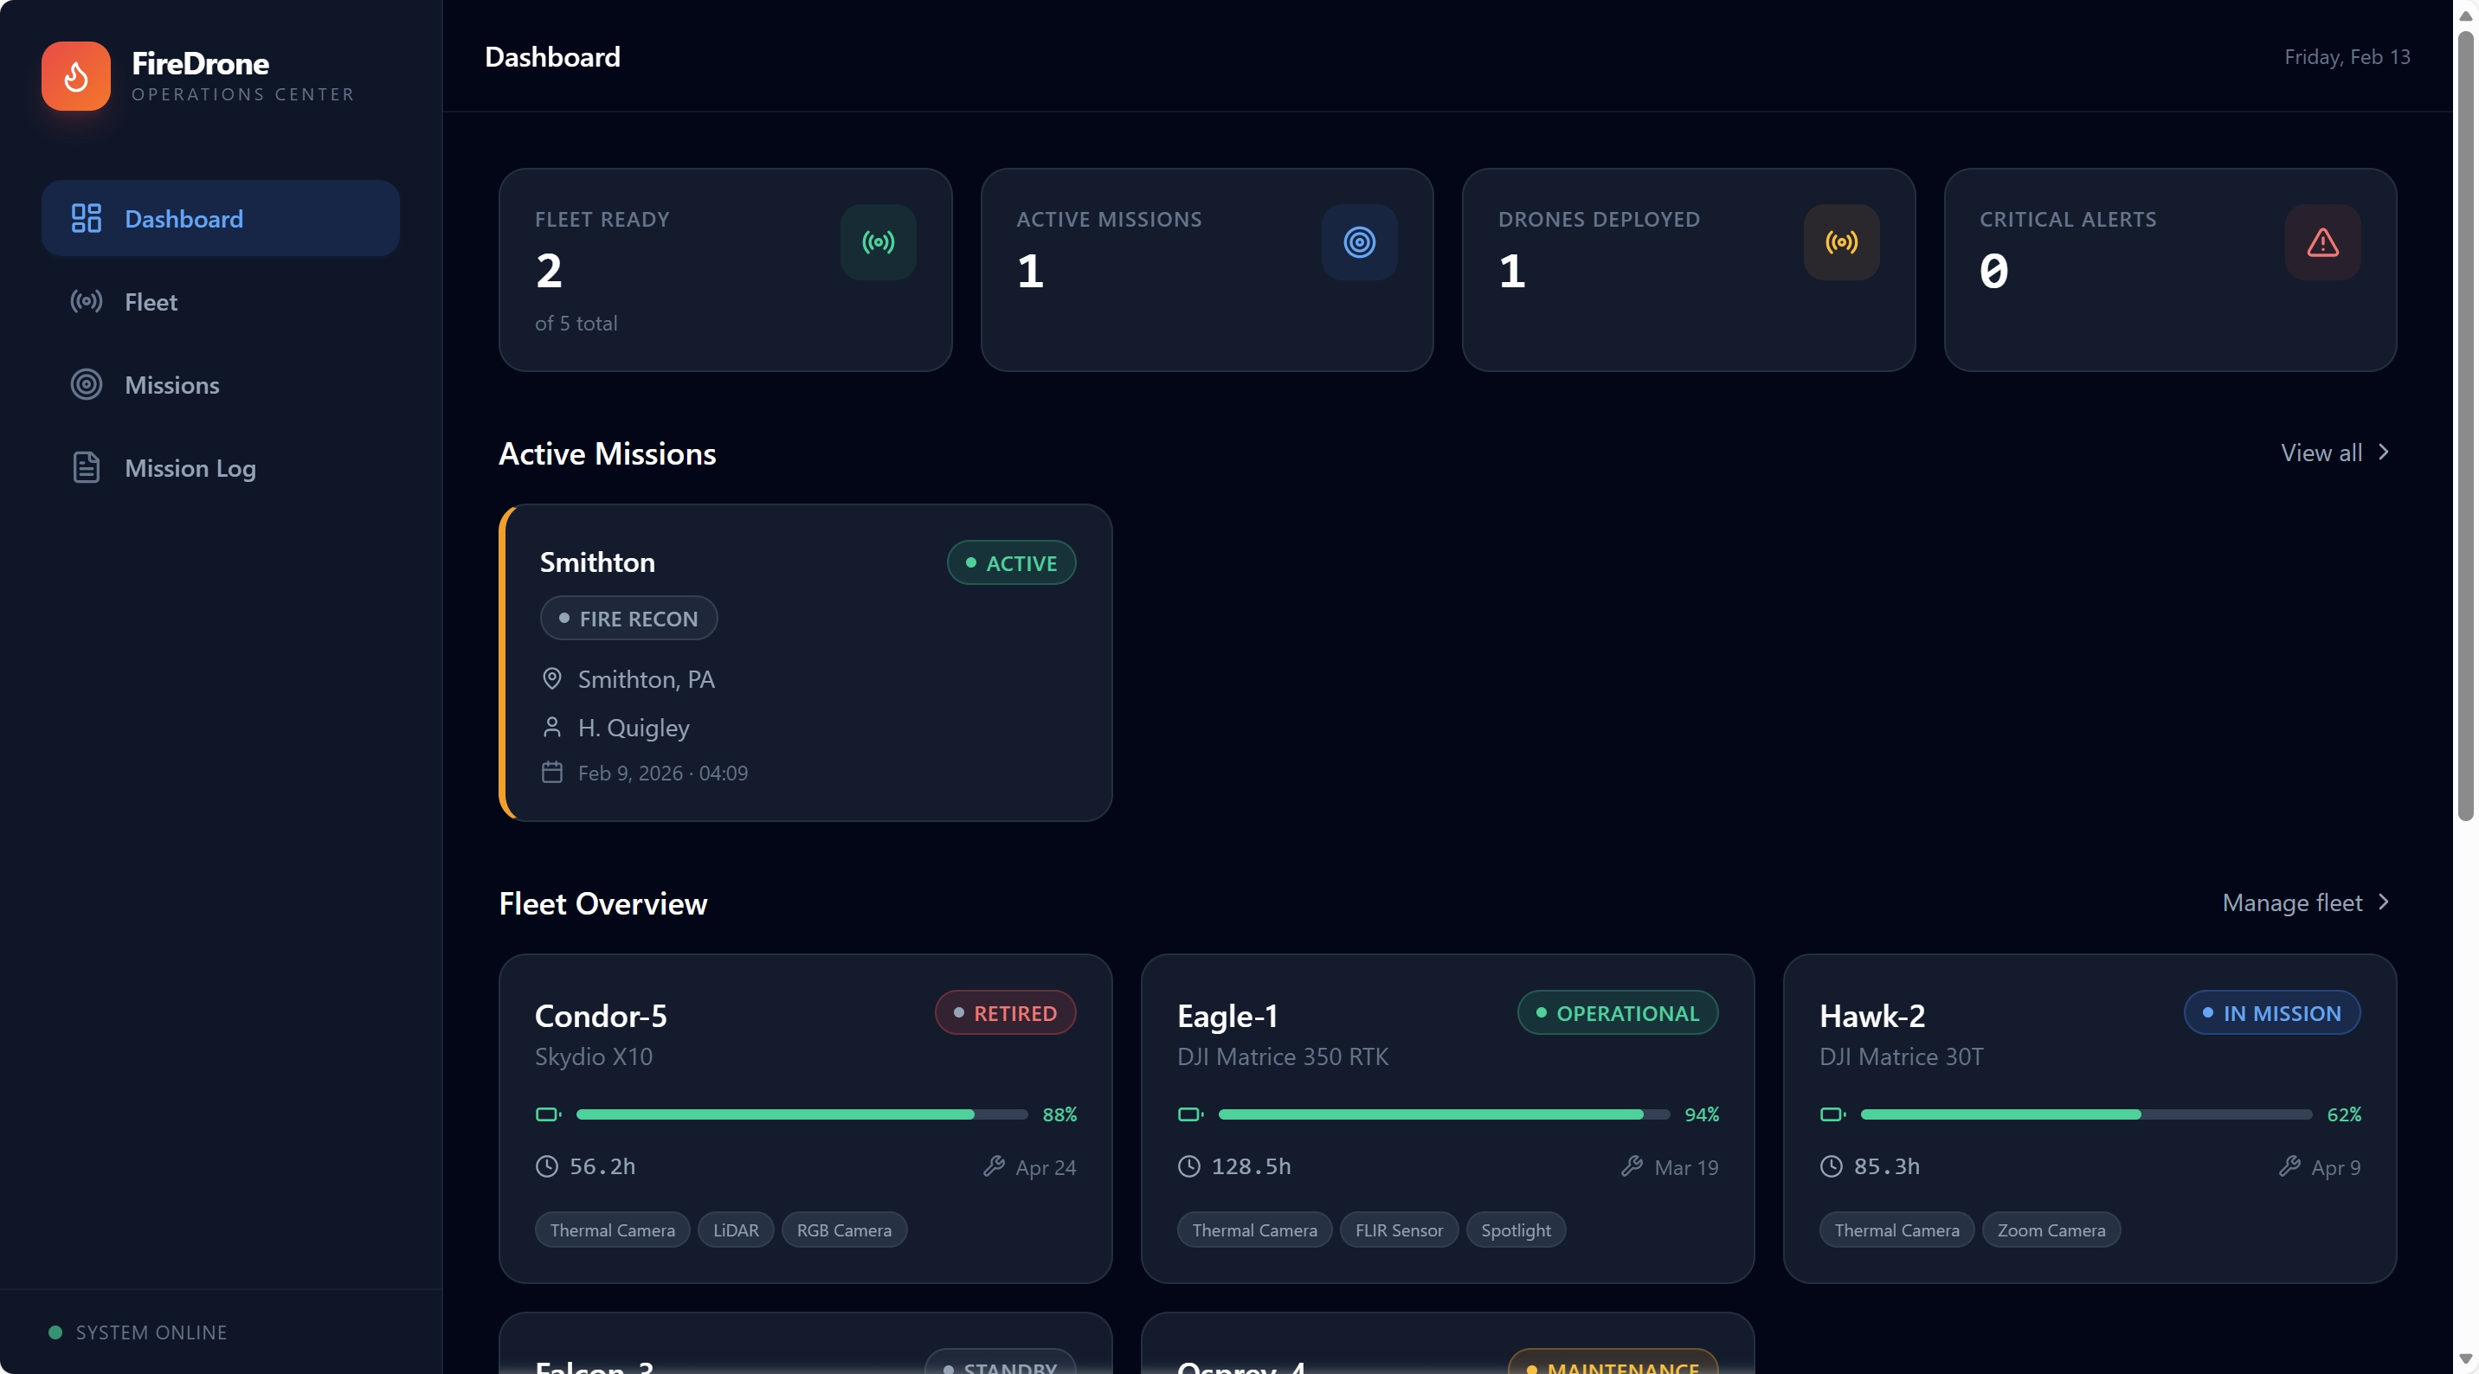The width and height of the screenshot is (2479, 1374).
Task: Click the Hawk-2 battery progress bar
Action: [x=2086, y=1114]
